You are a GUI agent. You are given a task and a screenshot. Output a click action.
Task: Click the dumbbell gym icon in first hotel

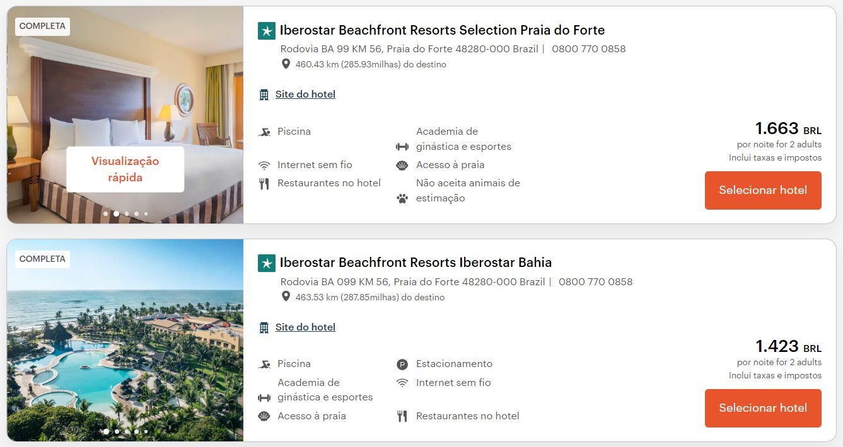click(x=402, y=147)
